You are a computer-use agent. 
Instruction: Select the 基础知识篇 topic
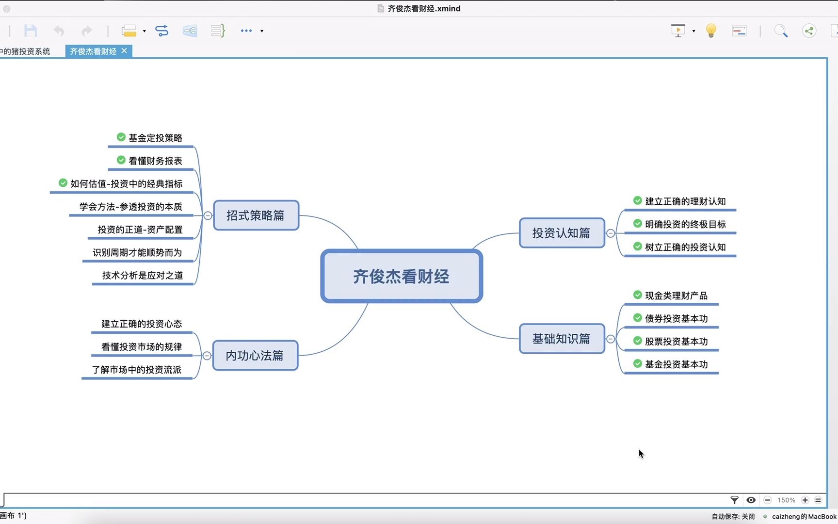click(562, 339)
